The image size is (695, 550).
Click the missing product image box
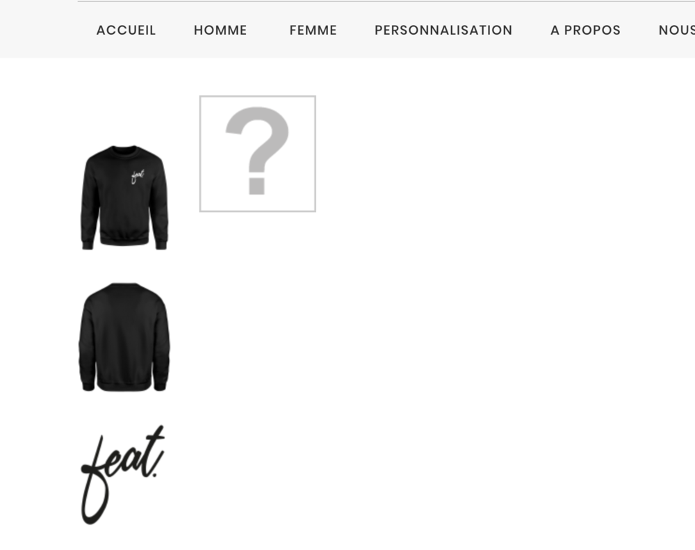click(258, 154)
